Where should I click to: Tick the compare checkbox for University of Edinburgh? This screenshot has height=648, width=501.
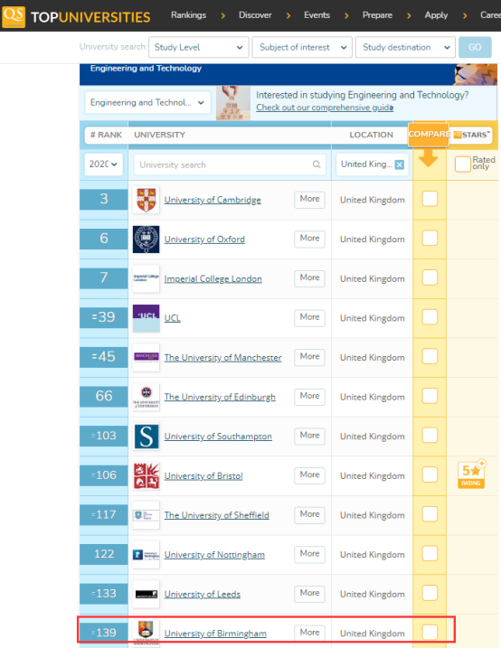[430, 396]
